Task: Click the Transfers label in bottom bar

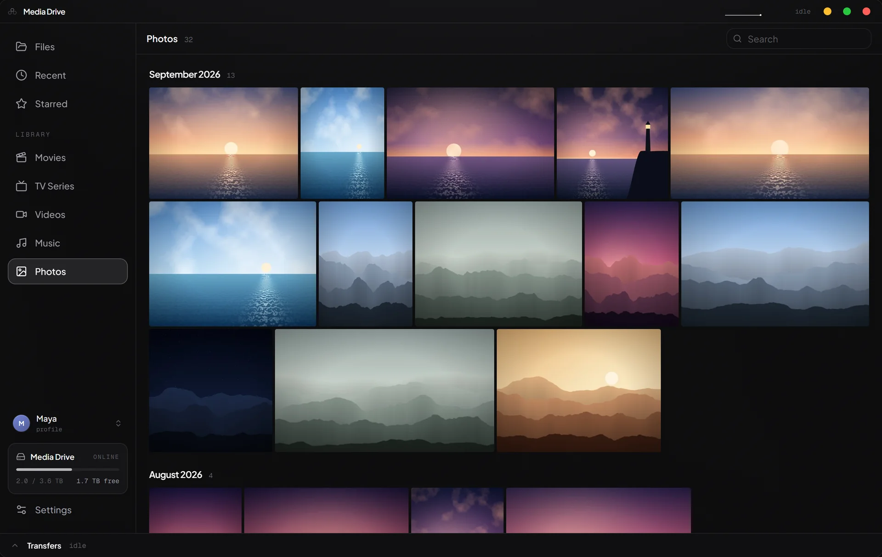Action: [44, 546]
